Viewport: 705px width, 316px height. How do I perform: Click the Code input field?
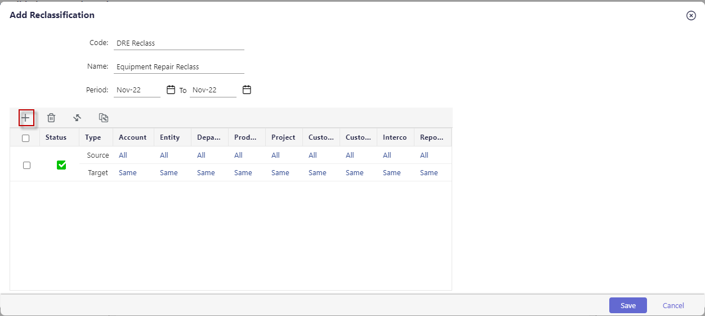(x=179, y=43)
